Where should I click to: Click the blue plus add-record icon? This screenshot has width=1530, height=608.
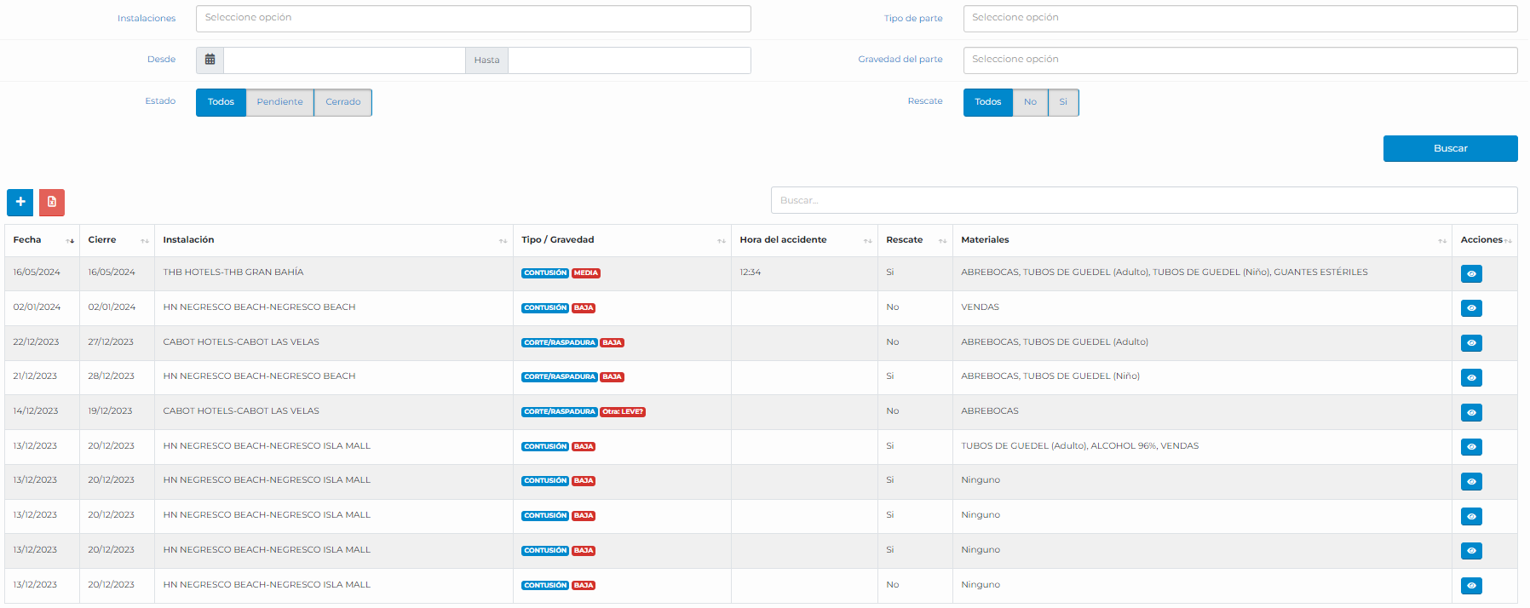(x=20, y=202)
